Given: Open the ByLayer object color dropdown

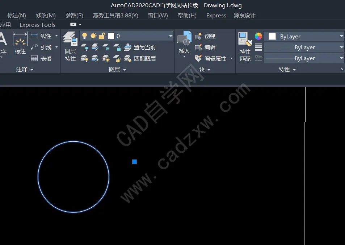Looking at the screenshot, I should (341, 36).
